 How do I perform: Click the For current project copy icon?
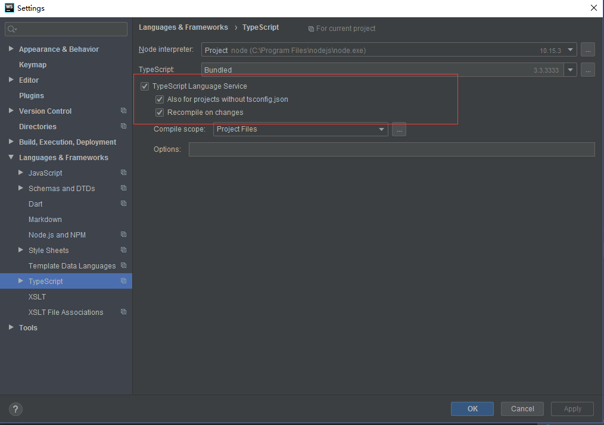pos(311,29)
